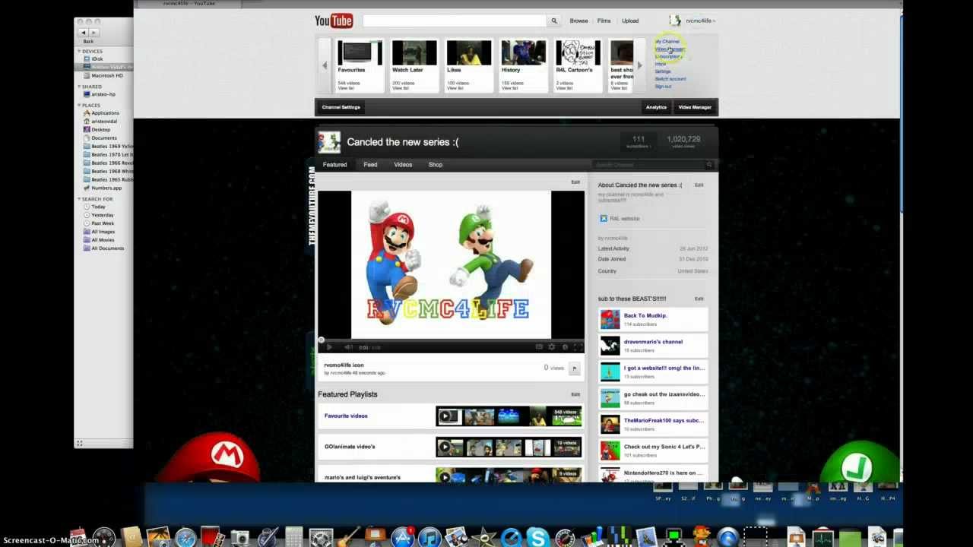Collapse the PLACES section in Finder

(78, 106)
